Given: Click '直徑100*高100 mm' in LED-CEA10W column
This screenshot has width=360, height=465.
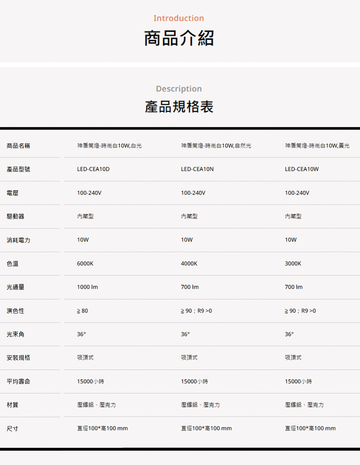Looking at the screenshot, I should tap(310, 429).
